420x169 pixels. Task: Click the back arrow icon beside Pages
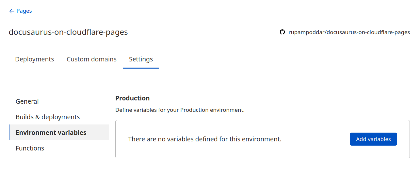coord(12,11)
